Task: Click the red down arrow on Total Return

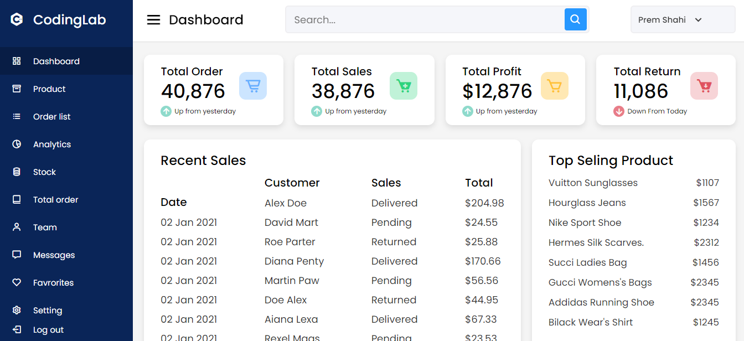Action: (x=618, y=111)
